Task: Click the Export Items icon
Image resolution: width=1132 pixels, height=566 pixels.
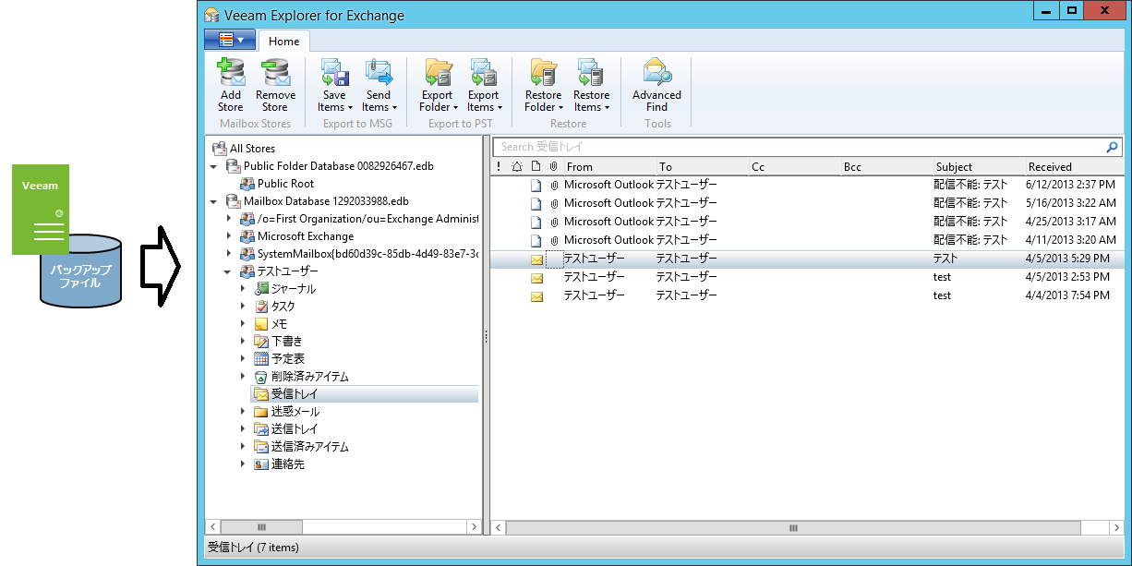Action: 483,73
